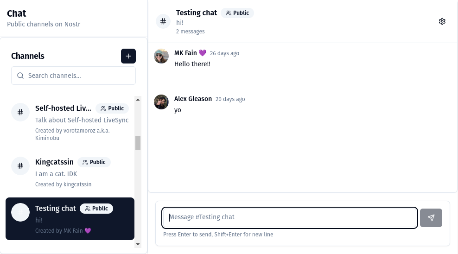Click the hash icon in chat header
The width and height of the screenshot is (458, 254).
[x=163, y=21]
